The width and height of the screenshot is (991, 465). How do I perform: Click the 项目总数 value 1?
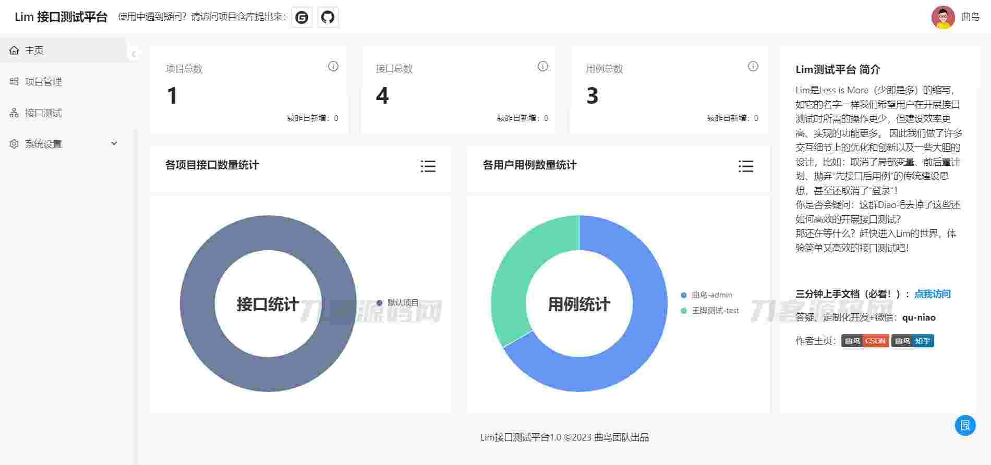coord(172,96)
